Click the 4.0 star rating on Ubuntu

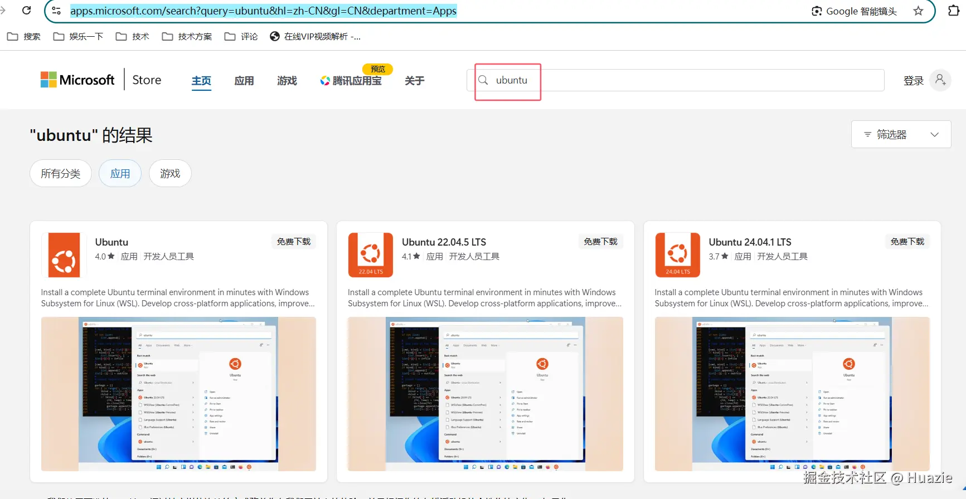click(105, 256)
